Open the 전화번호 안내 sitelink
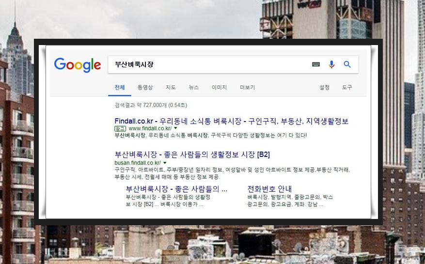 [x=269, y=188]
